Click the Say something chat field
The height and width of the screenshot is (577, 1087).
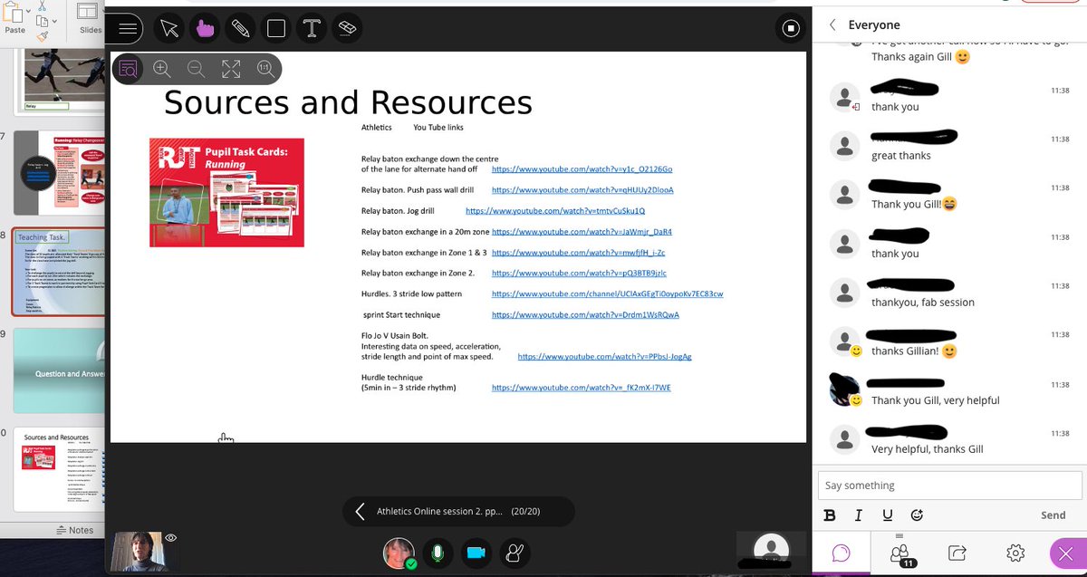tap(948, 486)
